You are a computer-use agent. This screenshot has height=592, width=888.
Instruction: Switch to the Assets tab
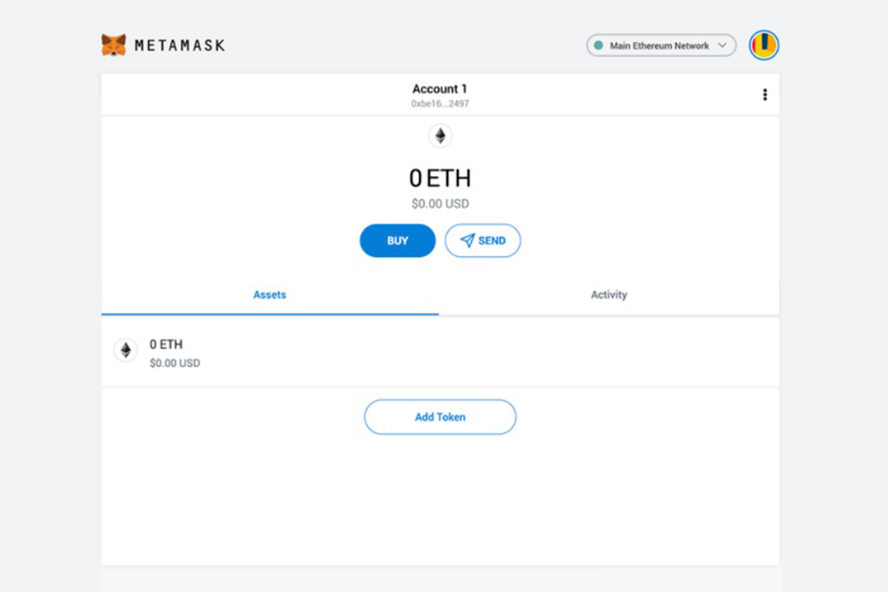coord(270,295)
